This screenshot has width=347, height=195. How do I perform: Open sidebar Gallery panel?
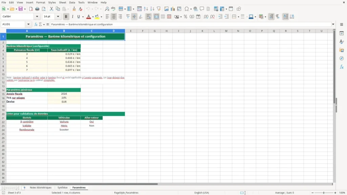[x=342, y=50]
